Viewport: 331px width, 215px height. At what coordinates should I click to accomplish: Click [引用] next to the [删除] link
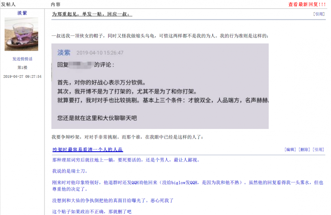click(319, 150)
